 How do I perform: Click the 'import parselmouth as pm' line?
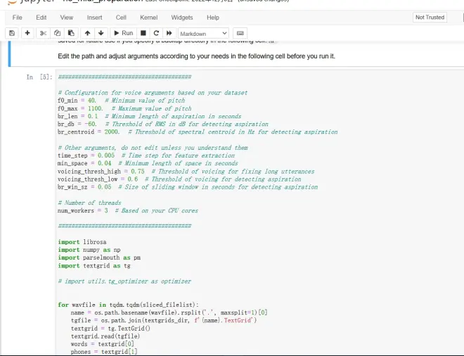click(99, 258)
